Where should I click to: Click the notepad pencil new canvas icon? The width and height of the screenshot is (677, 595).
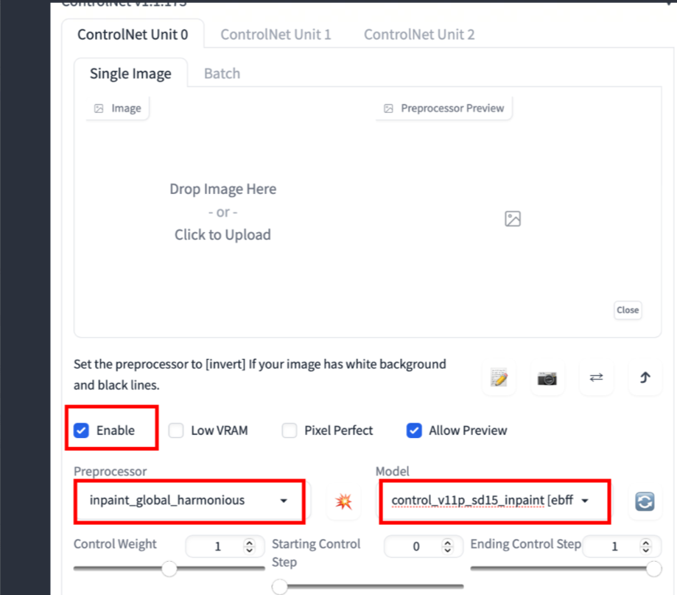click(x=499, y=378)
